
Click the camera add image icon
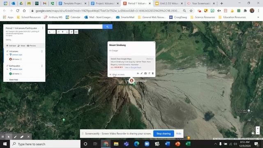(x=145, y=73)
